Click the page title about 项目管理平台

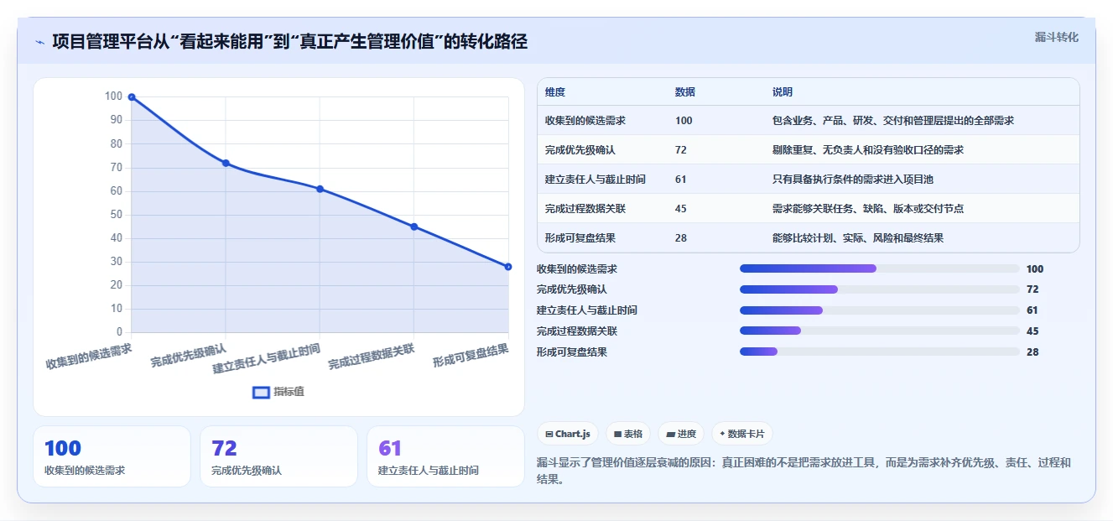coord(289,41)
